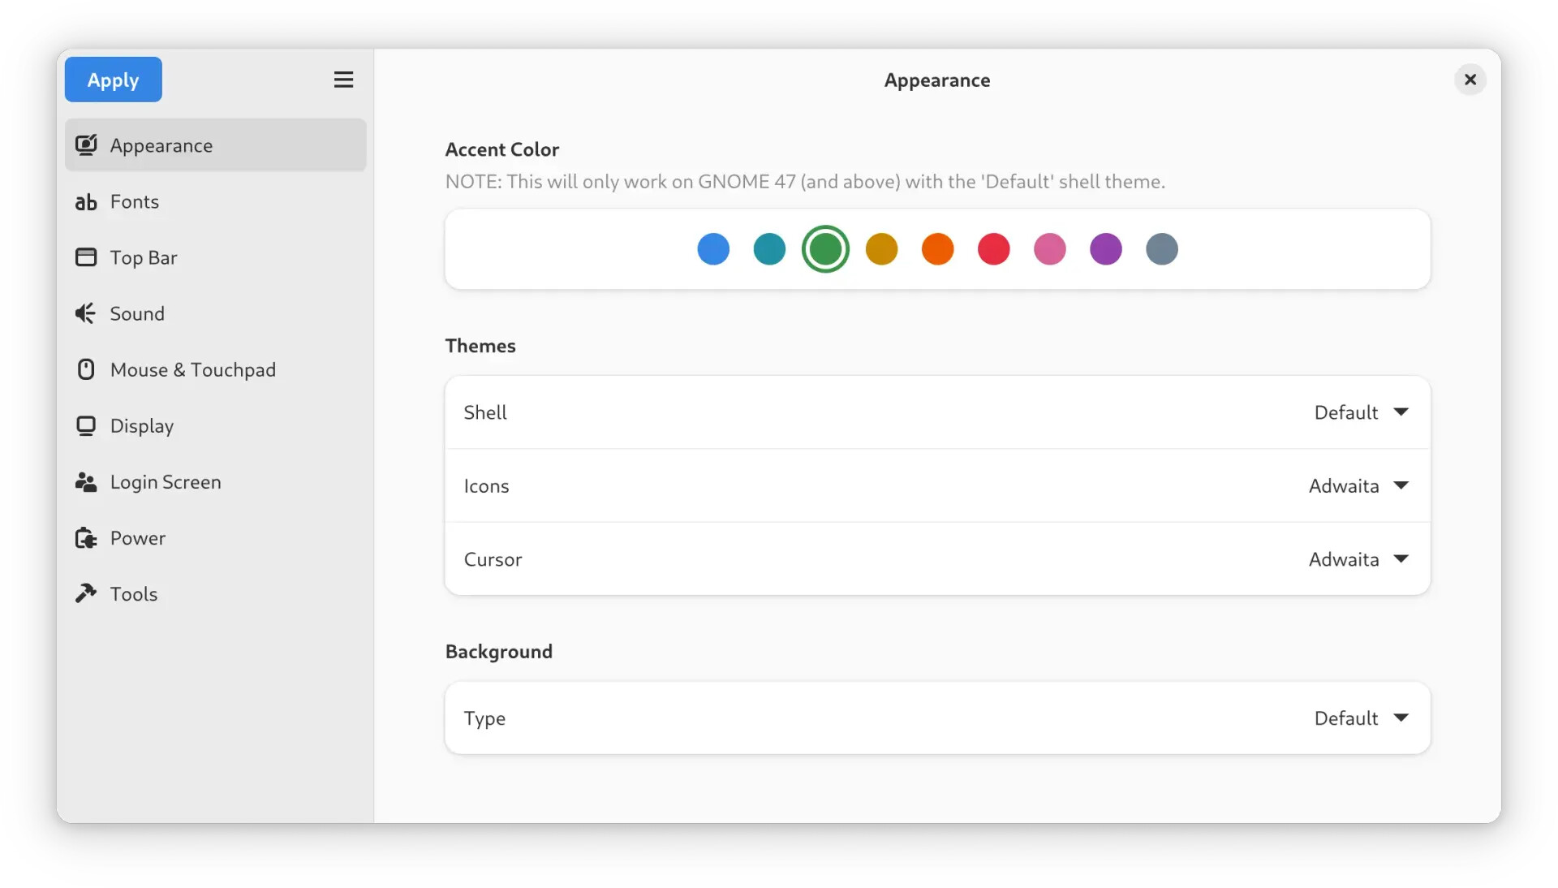
Task: Click the Power plug icon
Action: [86, 538]
